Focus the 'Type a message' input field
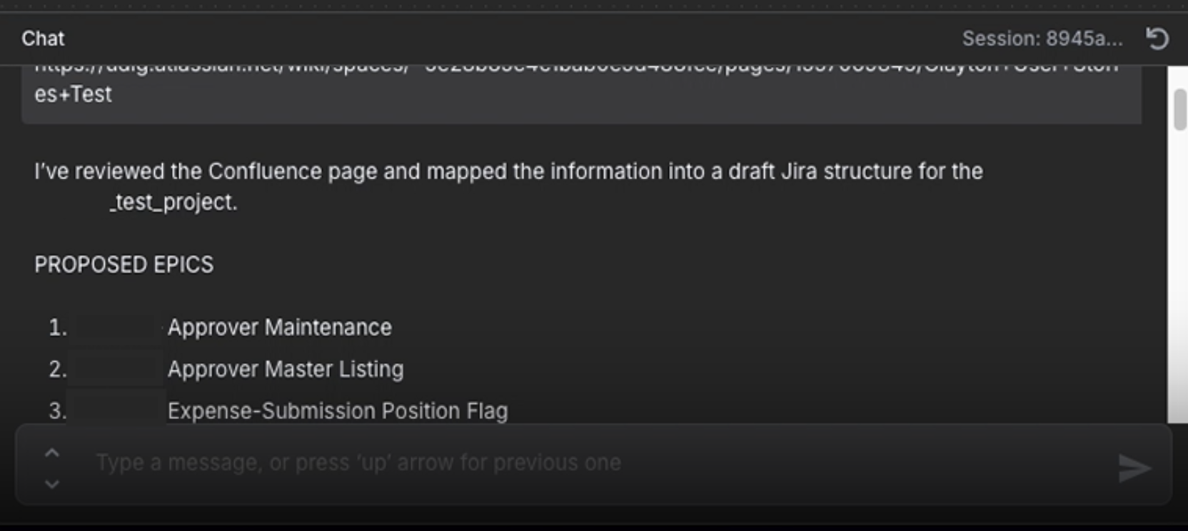1188x531 pixels. [x=571, y=463]
